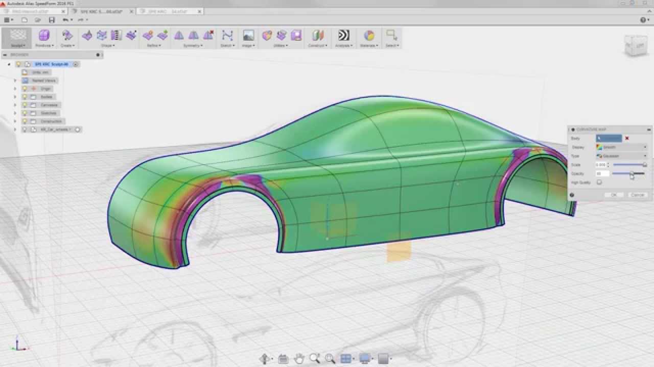Click the Undo arrow

[65, 20]
